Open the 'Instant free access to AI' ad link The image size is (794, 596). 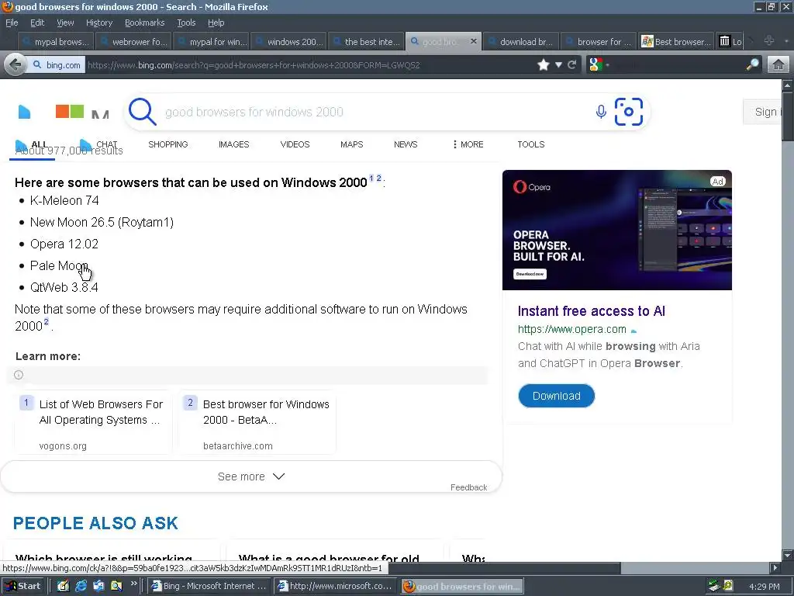pyautogui.click(x=591, y=310)
